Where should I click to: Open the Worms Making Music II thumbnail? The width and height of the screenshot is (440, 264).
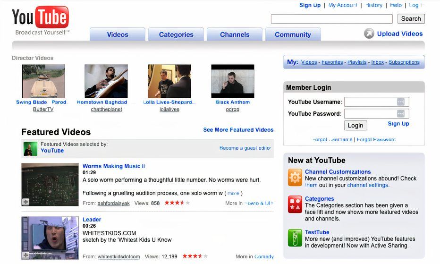[x=50, y=185]
